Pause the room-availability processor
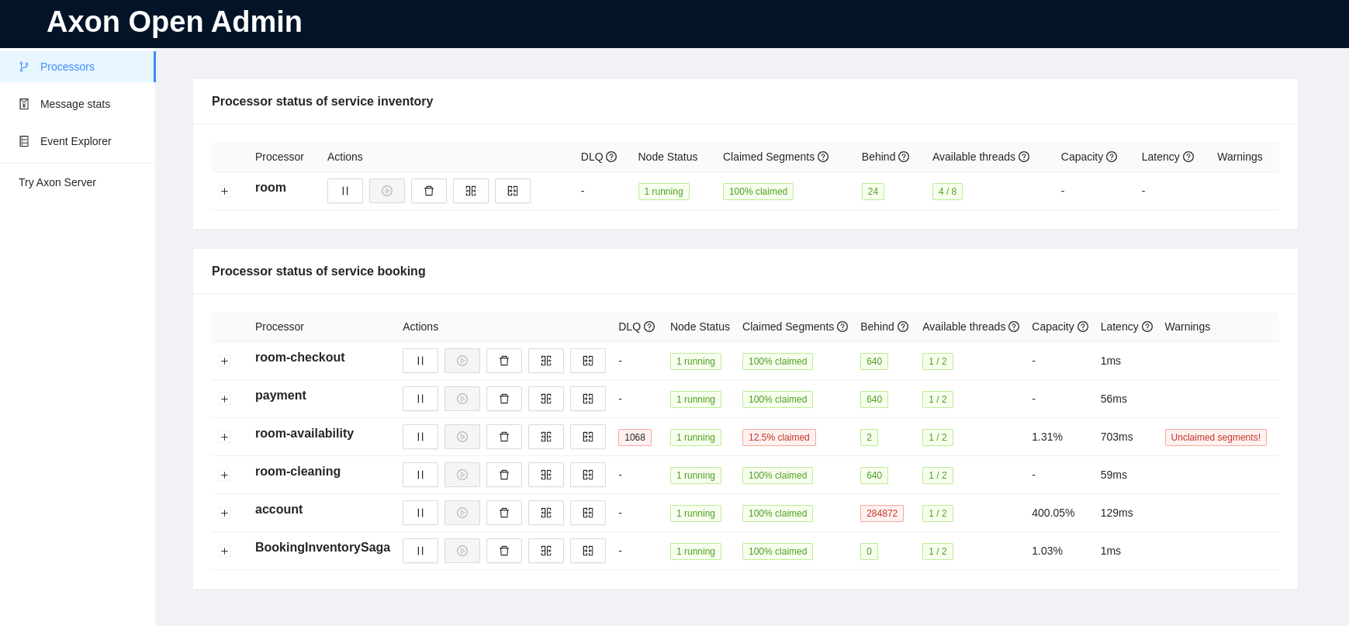Screen dimensions: 1349x626 click(x=420, y=437)
